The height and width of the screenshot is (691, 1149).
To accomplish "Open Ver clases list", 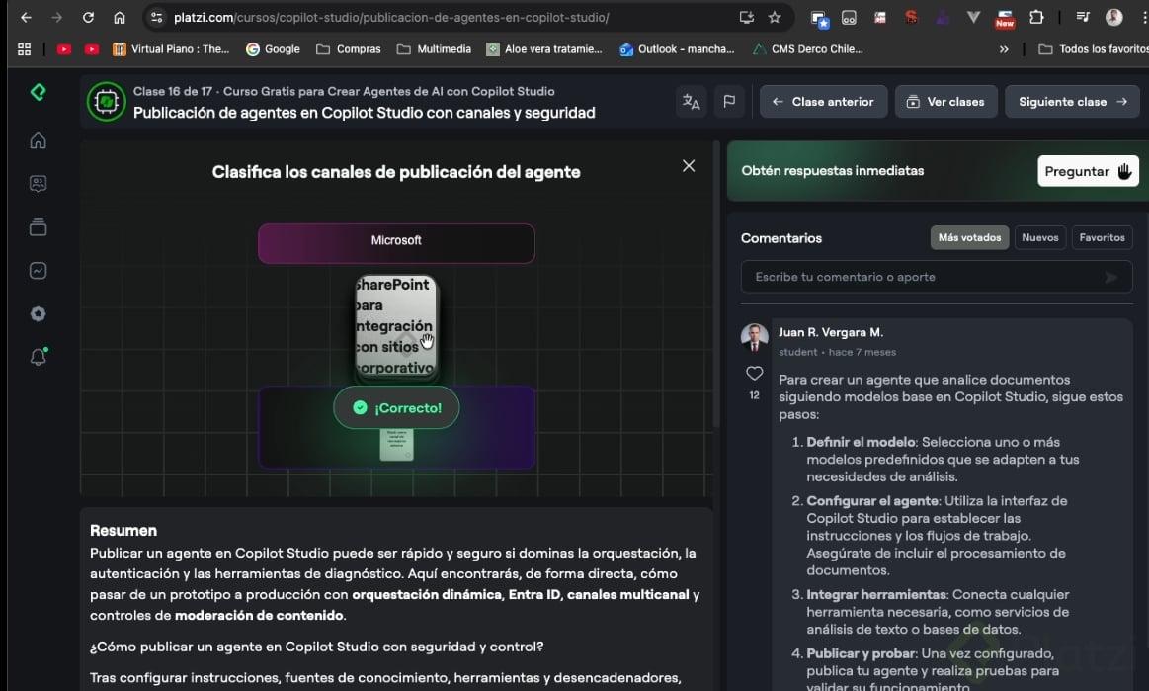I will click(x=946, y=101).
